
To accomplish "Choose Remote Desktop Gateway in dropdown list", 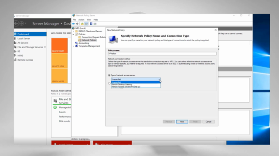I will [136, 84].
